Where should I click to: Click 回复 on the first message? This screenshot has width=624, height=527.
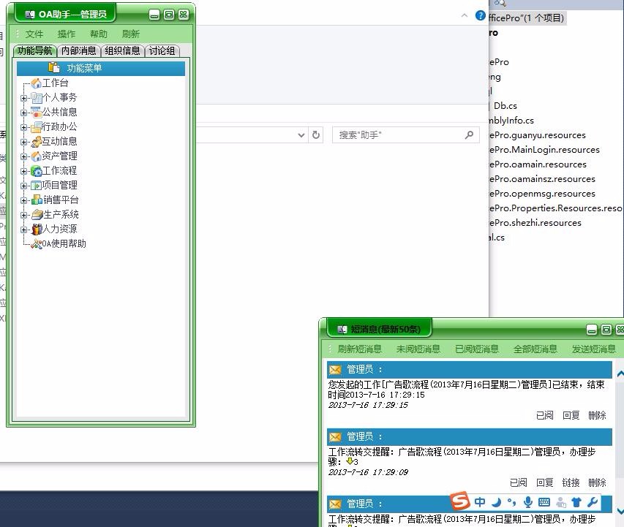click(x=572, y=415)
